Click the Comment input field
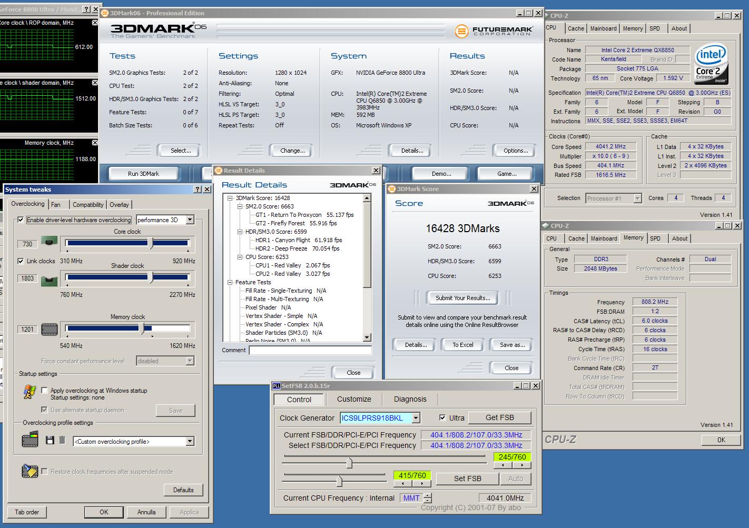 (310, 350)
